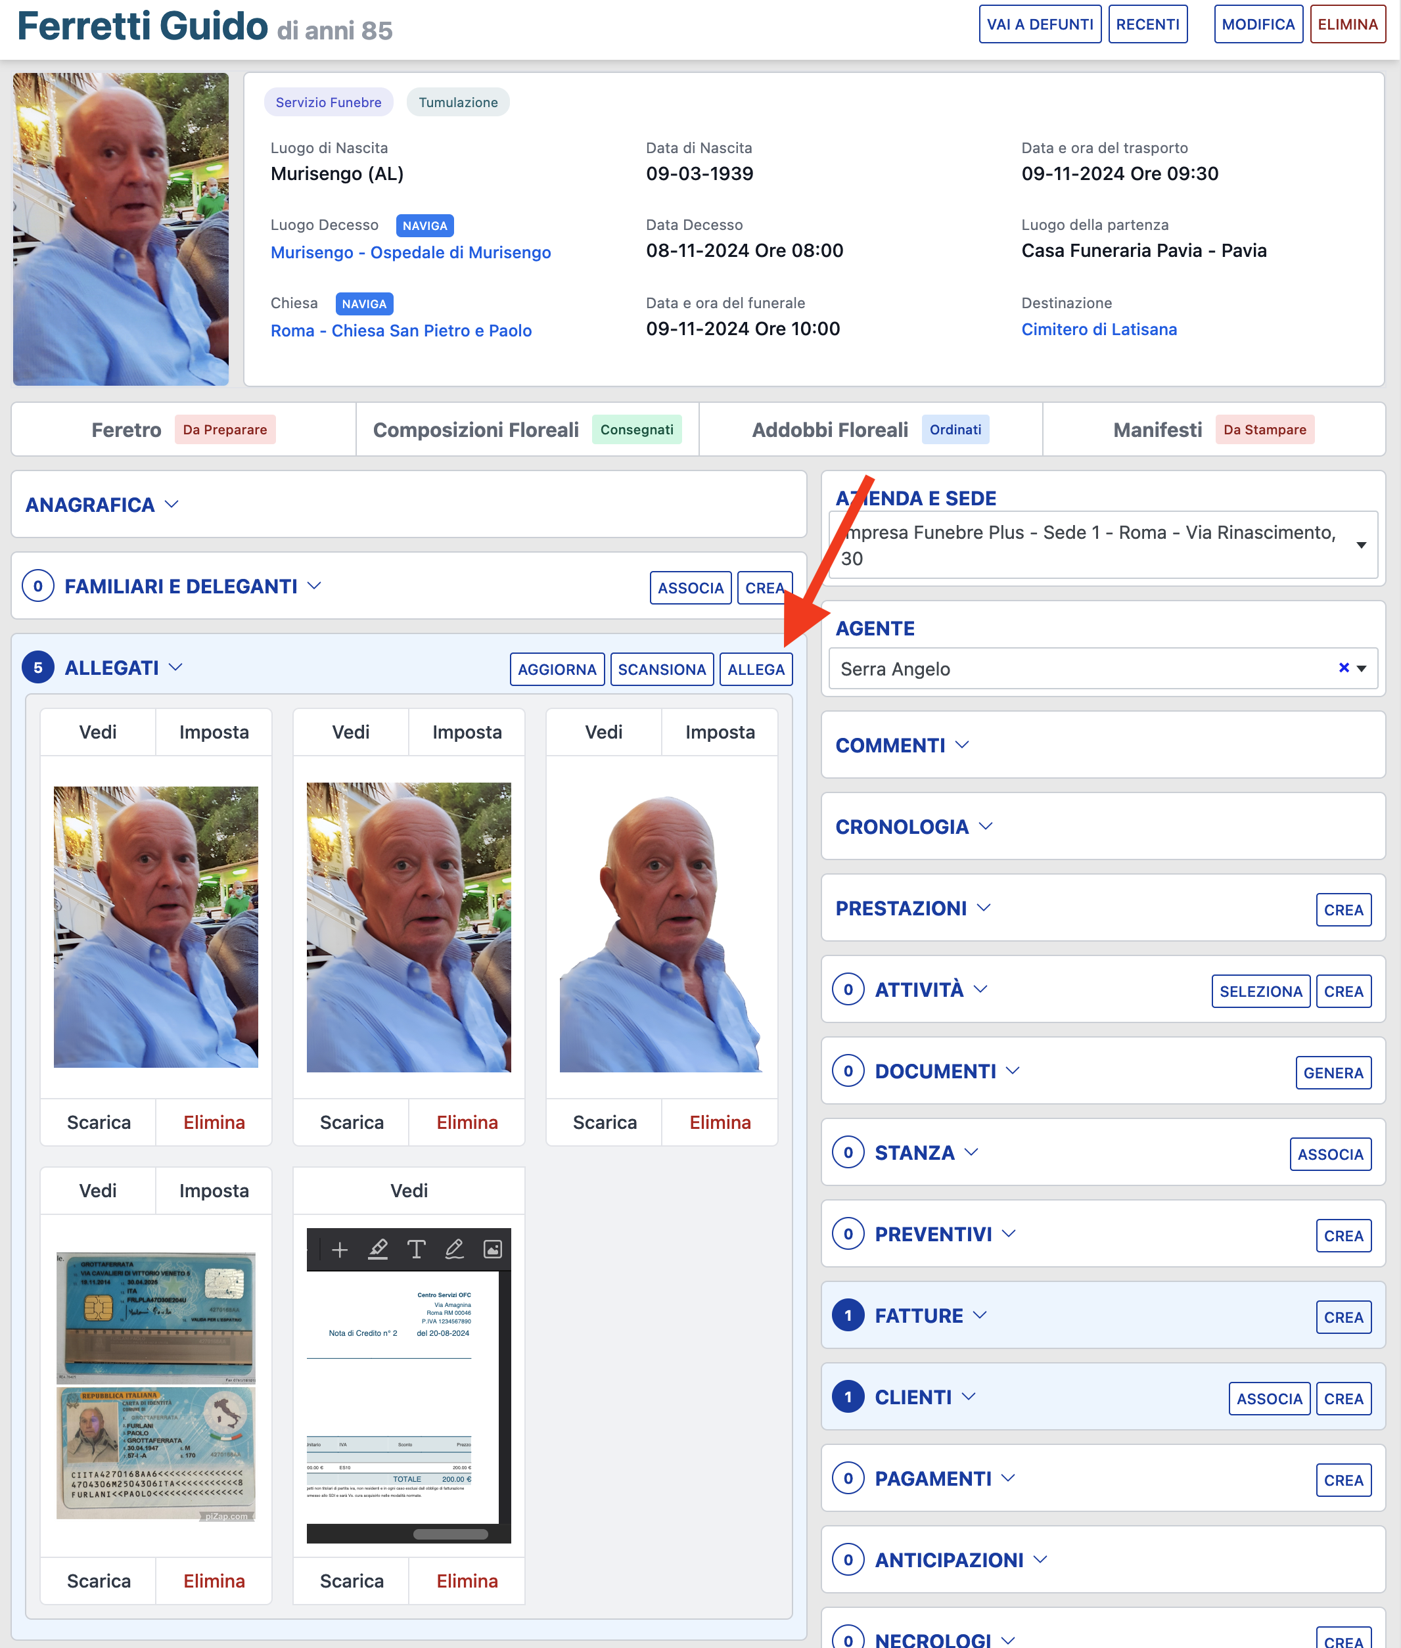Open the Azienda e Sede dropdown
This screenshot has height=1648, width=1401.
pos(1360,545)
